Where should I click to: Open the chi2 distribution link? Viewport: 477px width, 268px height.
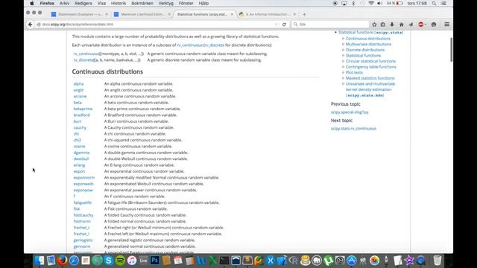[x=78, y=140]
